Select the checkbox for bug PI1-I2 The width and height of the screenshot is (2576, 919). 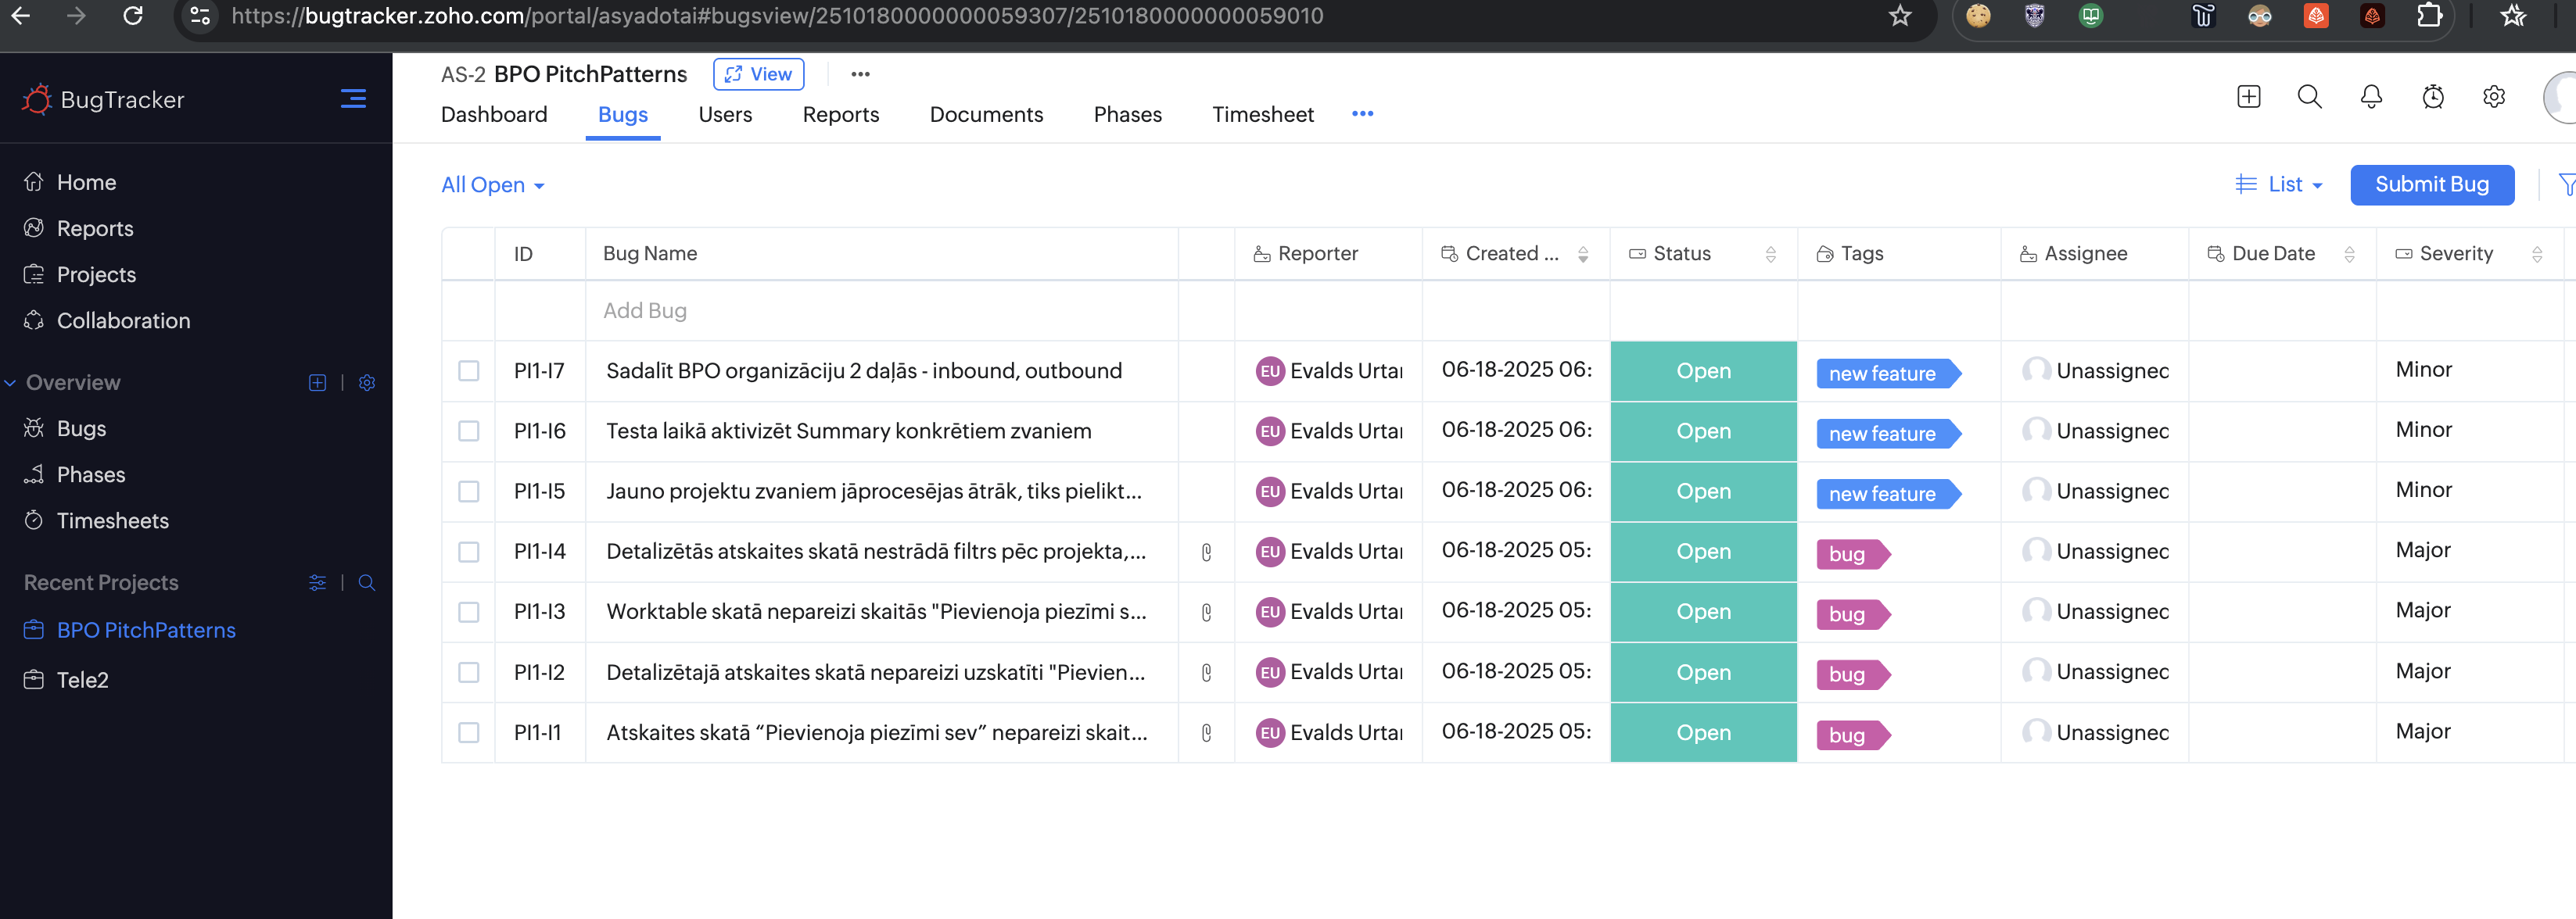tap(468, 674)
